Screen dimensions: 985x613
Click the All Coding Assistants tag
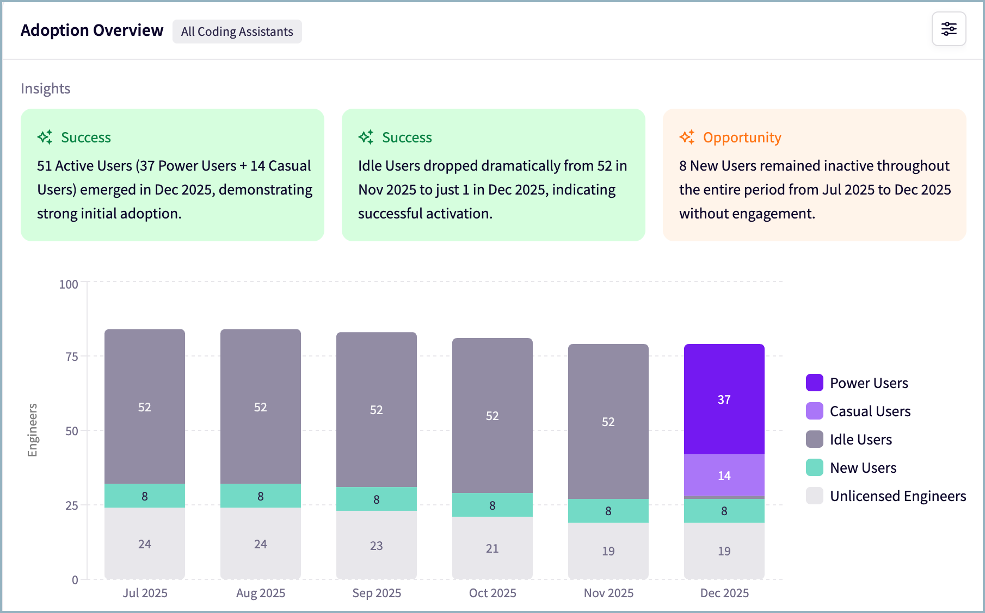click(x=237, y=32)
